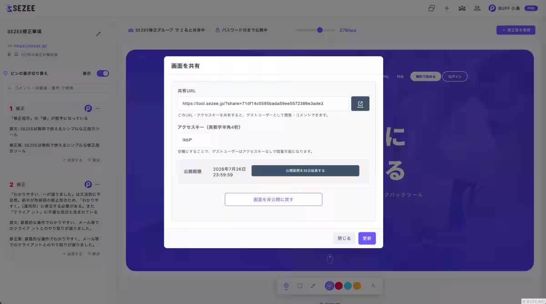This screenshot has height=304, width=546.
Task: Select the pen draw tool in bottom toolbar
Action: pyautogui.click(x=313, y=286)
